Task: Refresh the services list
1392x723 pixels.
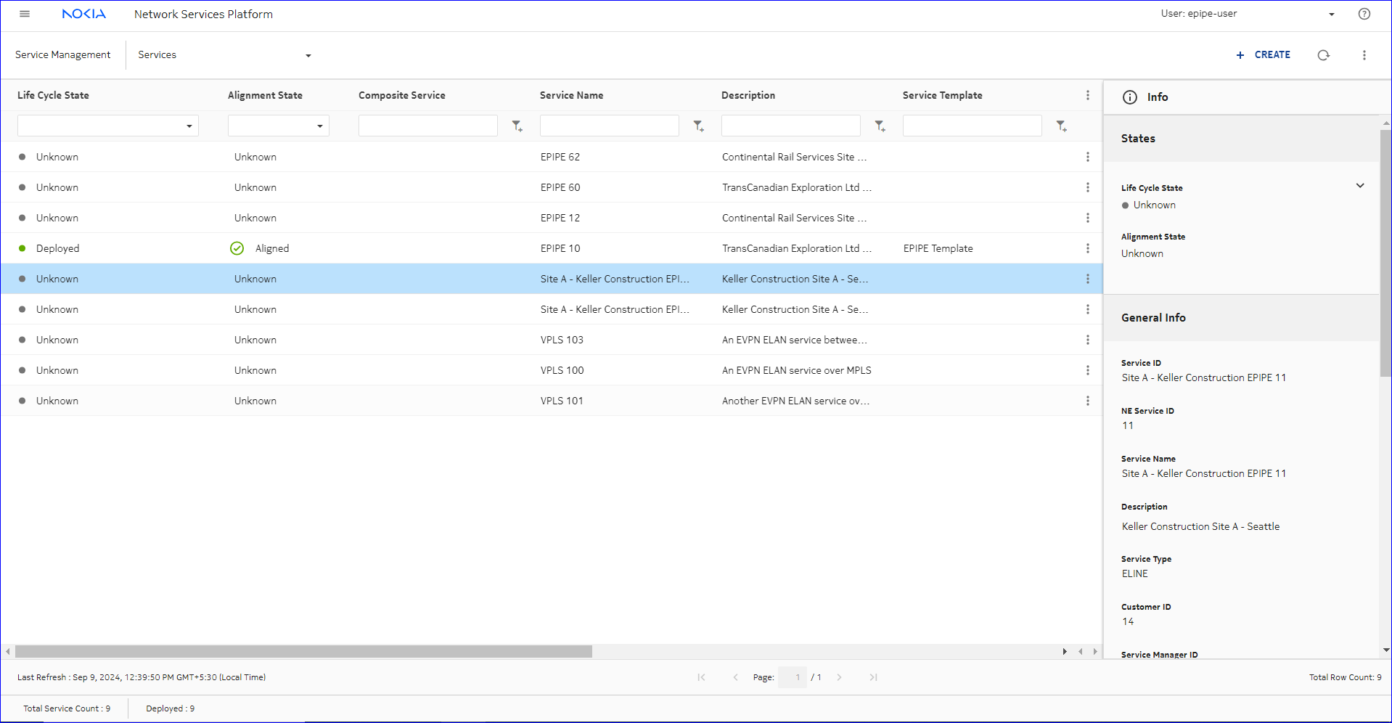Action: tap(1323, 55)
